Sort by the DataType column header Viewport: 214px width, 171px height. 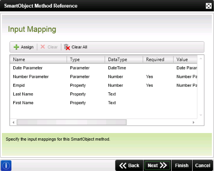(124, 60)
